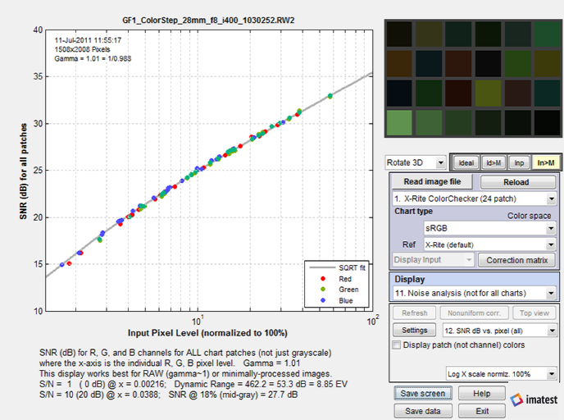Click the Reload button

tap(516, 182)
